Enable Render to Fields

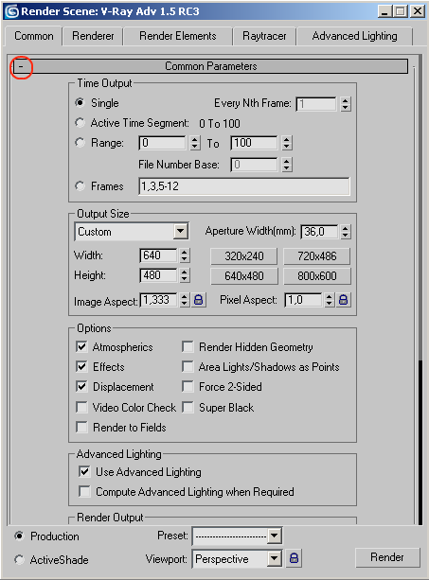tap(81, 428)
